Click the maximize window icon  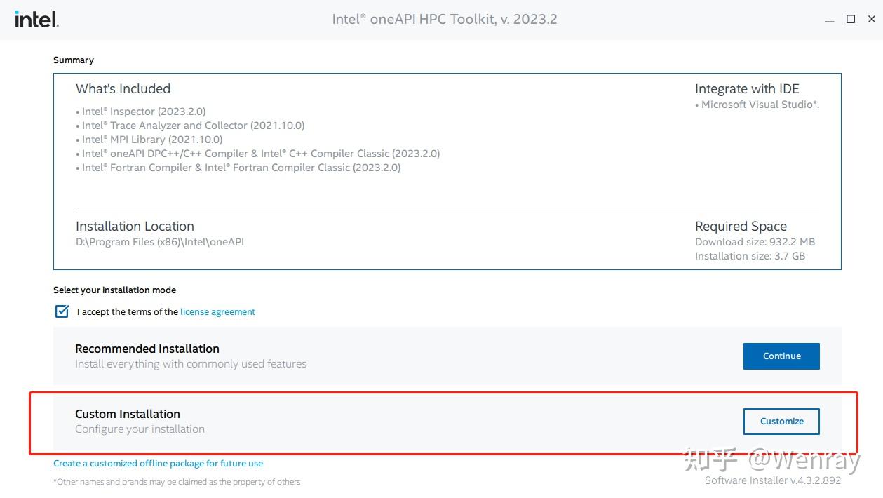(850, 19)
